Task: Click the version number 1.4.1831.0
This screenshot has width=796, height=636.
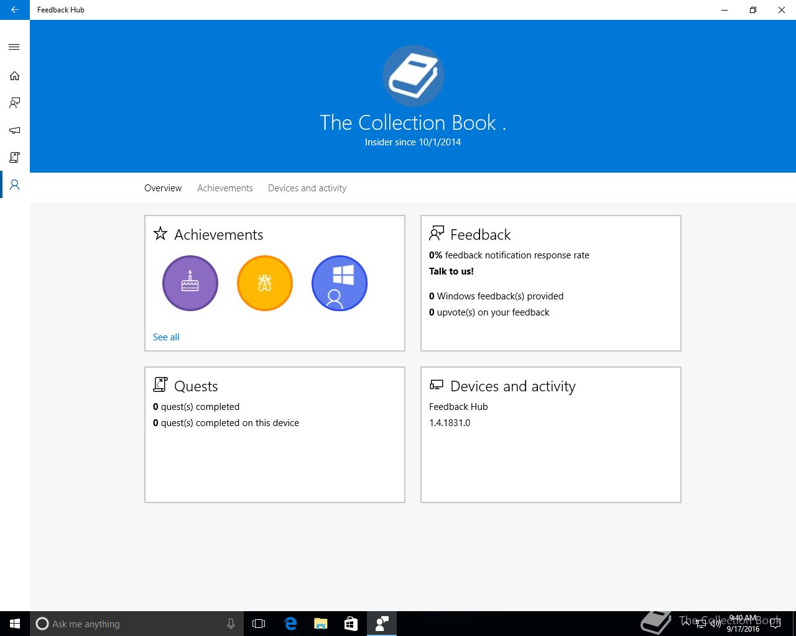Action: coord(450,423)
